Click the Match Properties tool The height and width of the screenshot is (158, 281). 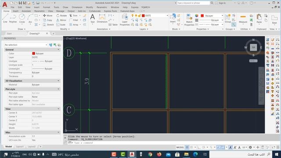click(189, 20)
